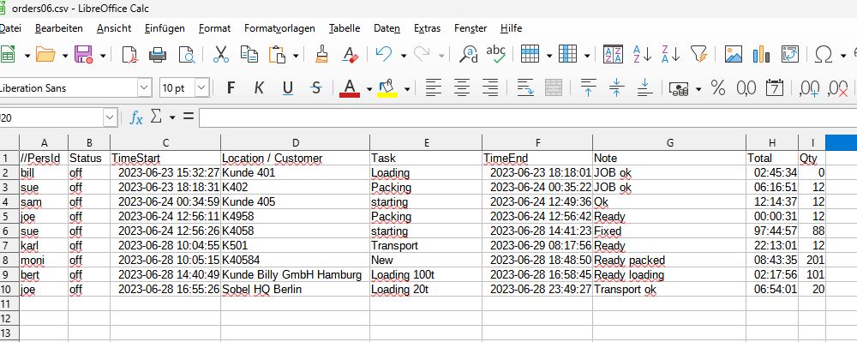Open the AutoFilter funnel icon
Screen dimensions: 857x342
click(x=698, y=54)
